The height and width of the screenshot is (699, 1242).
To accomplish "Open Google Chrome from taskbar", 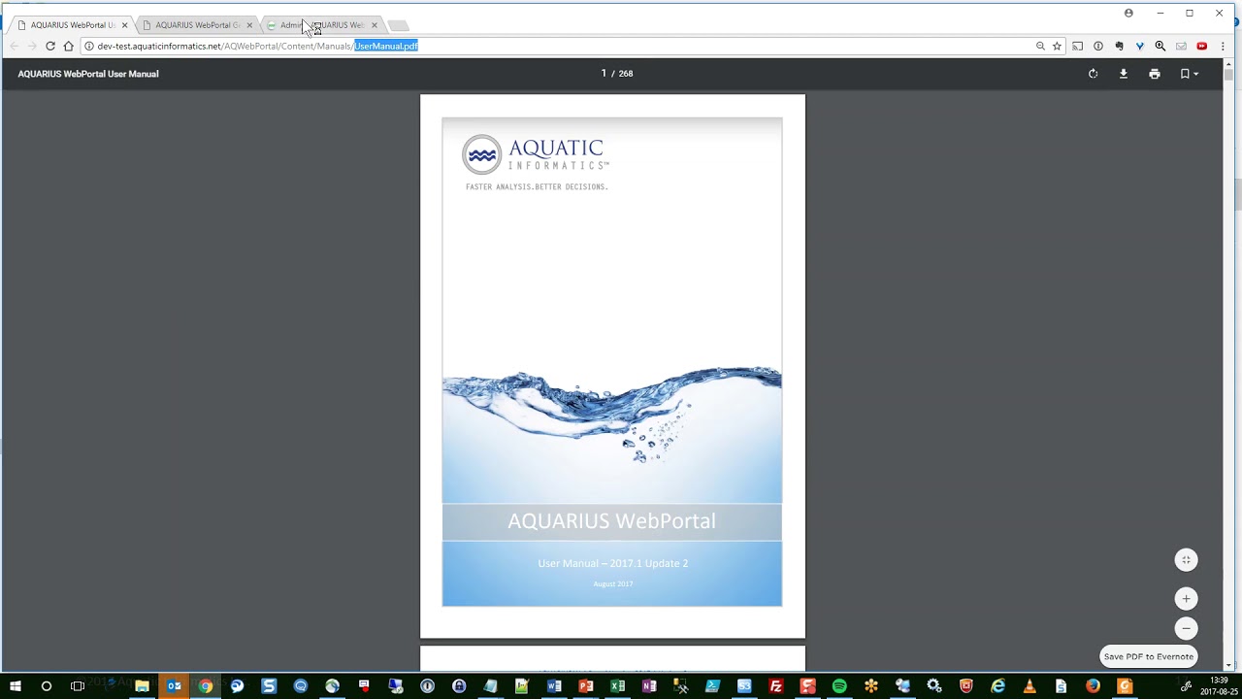I will tap(206, 686).
